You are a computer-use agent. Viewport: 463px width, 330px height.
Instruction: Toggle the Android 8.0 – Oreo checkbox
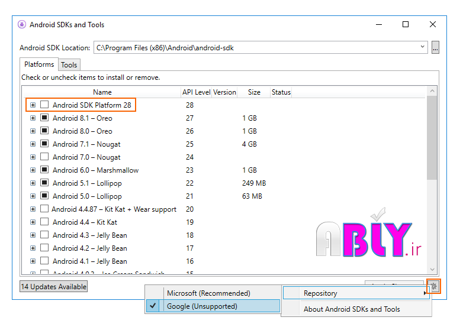point(44,131)
